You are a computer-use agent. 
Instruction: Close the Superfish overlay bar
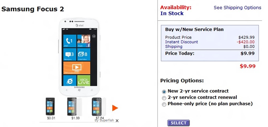coord(117,120)
